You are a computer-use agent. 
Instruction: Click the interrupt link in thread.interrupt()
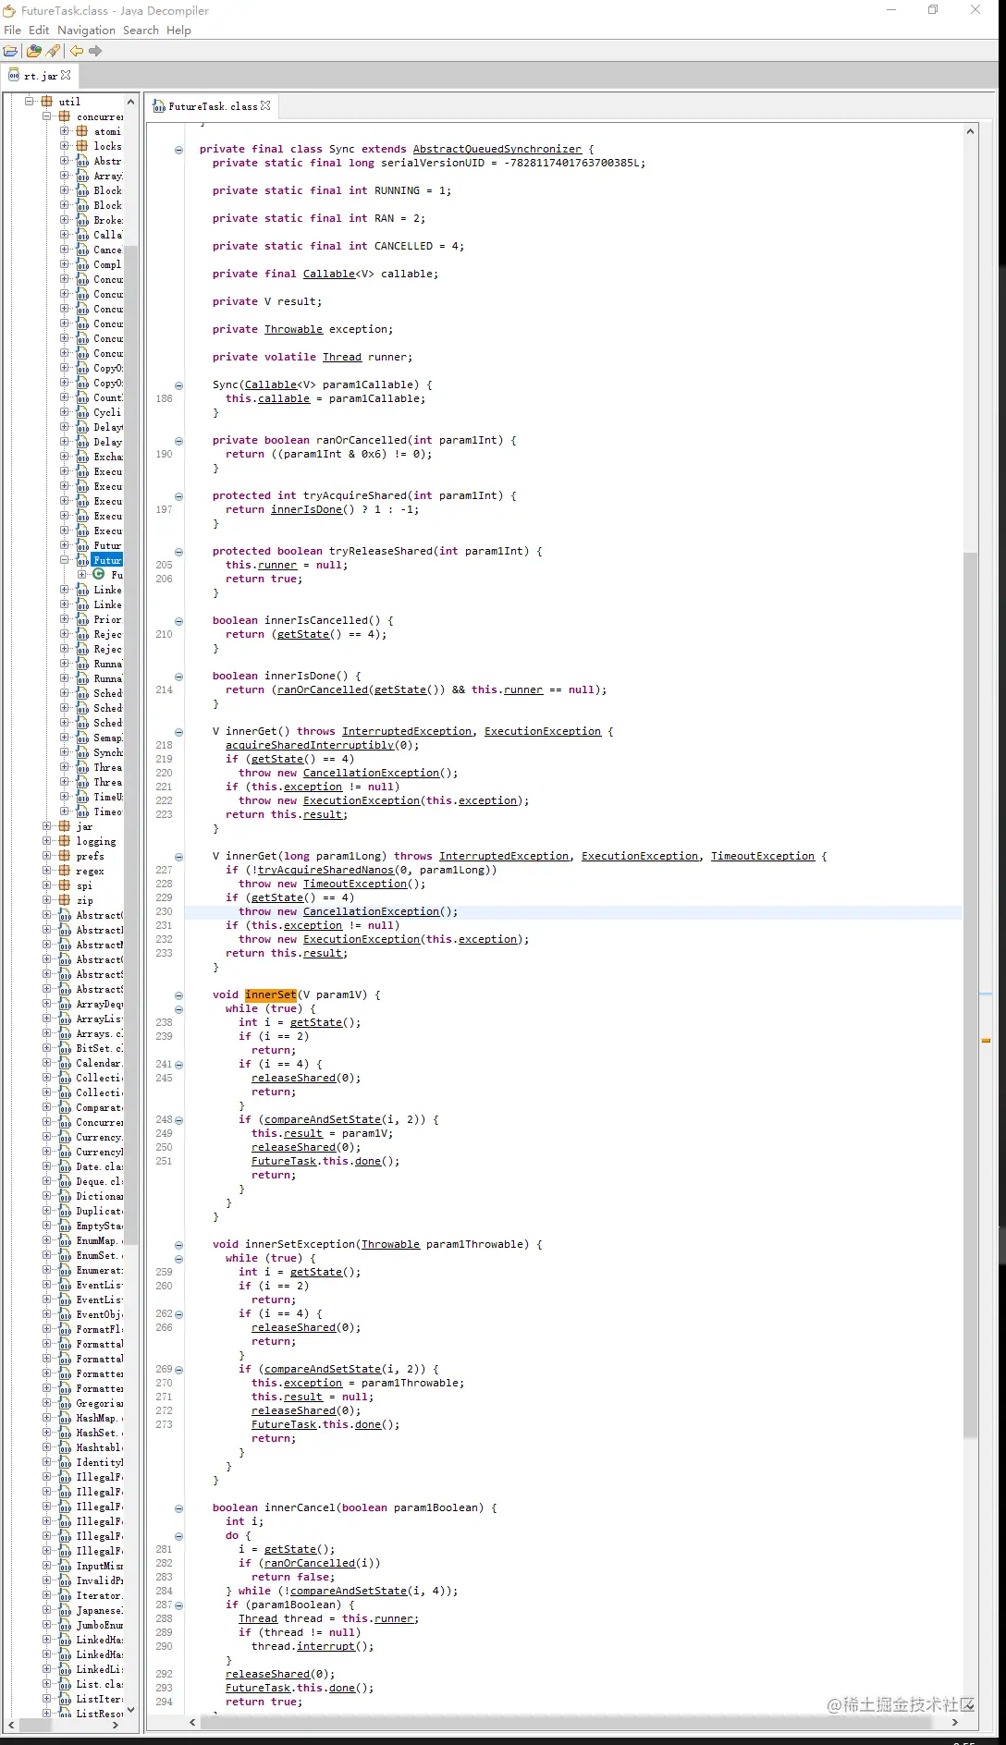coord(325,1646)
